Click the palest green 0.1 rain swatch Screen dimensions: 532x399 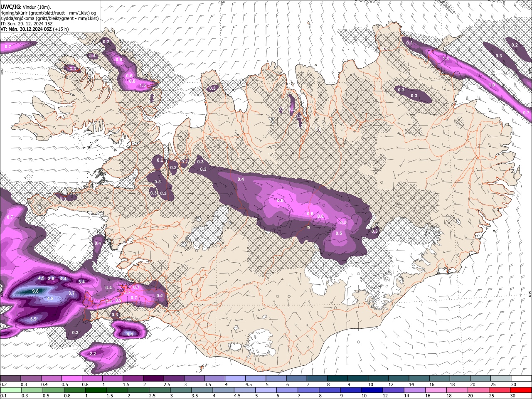tap(11, 390)
